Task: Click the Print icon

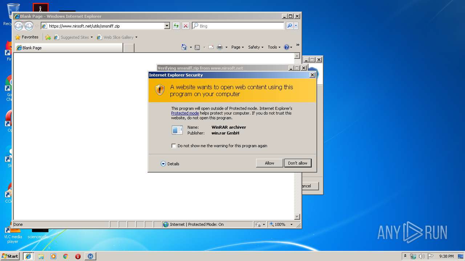Action: click(220, 47)
